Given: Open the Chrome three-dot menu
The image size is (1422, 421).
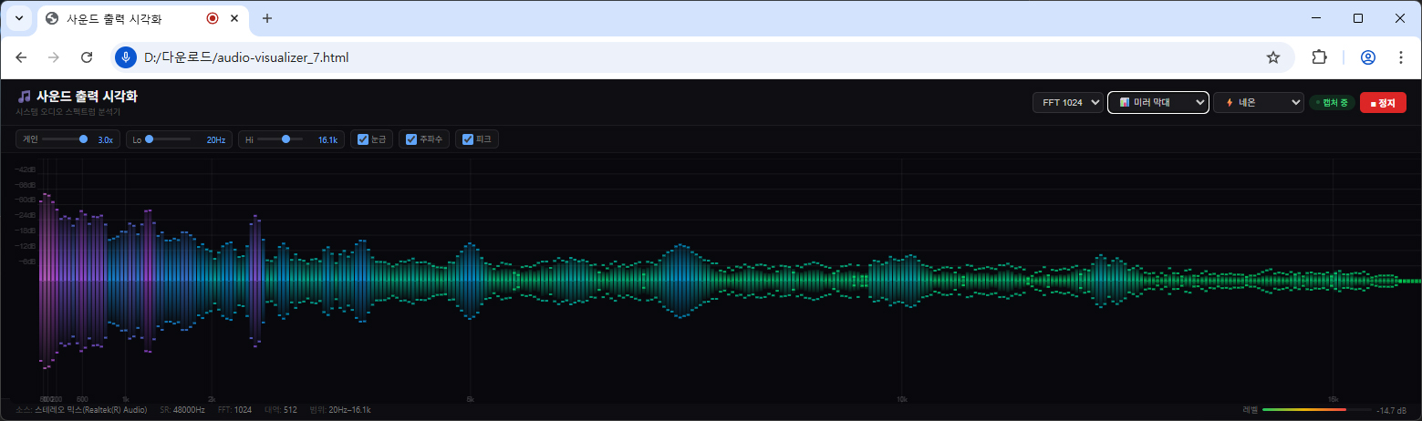Looking at the screenshot, I should tap(1401, 57).
